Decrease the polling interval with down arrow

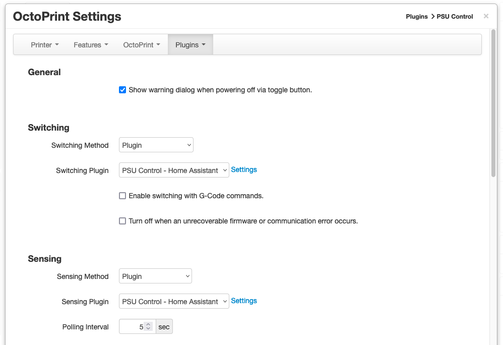(148, 329)
